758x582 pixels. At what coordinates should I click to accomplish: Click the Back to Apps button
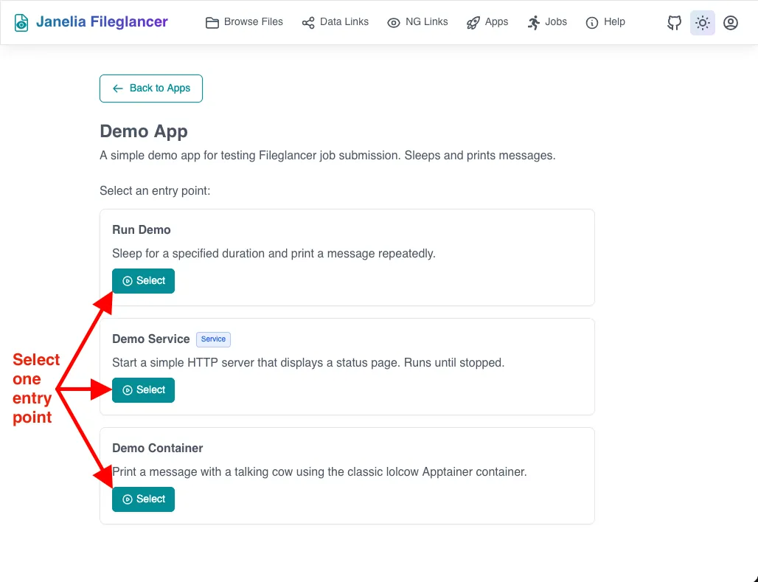coord(151,89)
